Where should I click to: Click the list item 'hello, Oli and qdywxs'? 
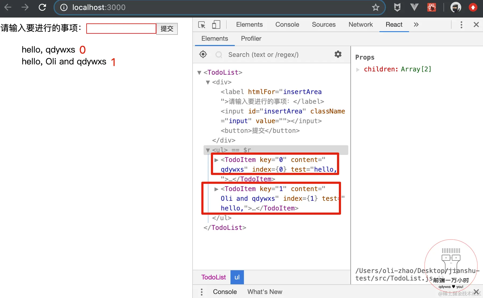tap(64, 62)
